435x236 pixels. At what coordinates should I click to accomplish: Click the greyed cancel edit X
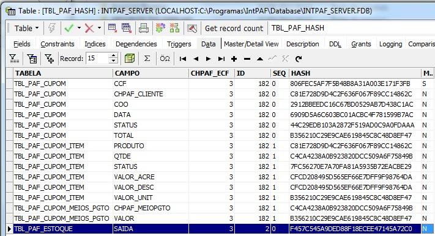(x=285, y=59)
